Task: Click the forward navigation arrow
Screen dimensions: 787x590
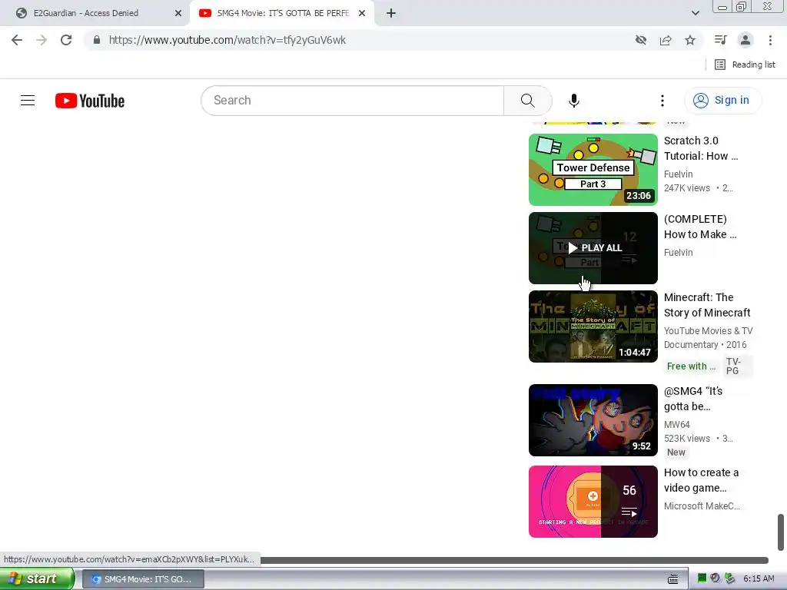Action: point(42,40)
